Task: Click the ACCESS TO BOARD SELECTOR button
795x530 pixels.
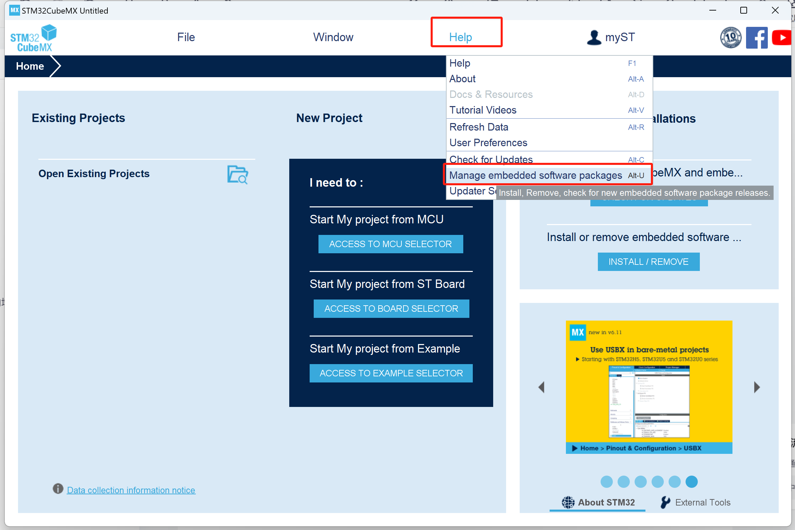Action: 391,309
